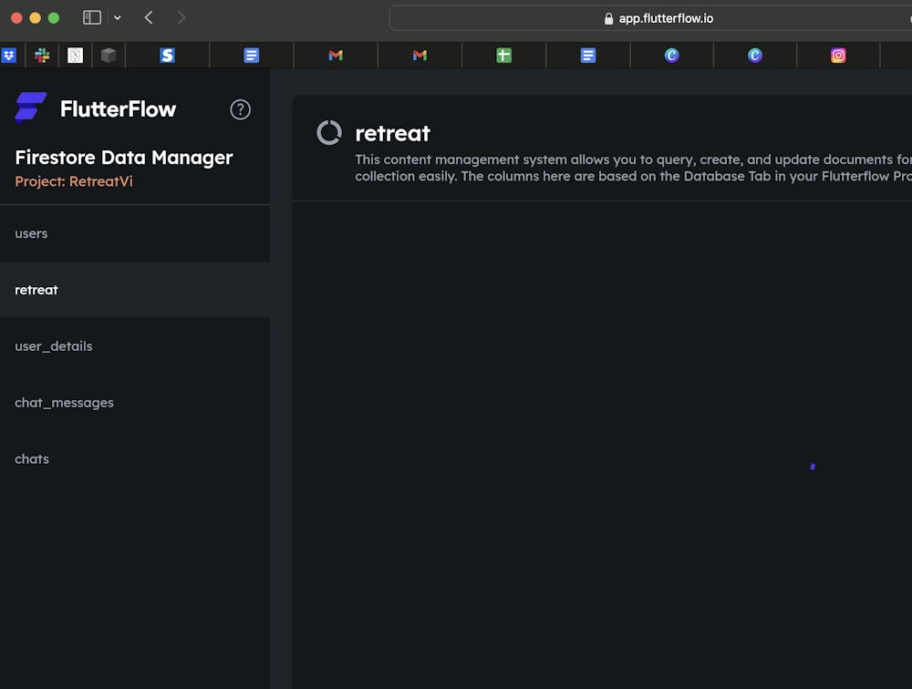This screenshot has width=912, height=689.
Task: Switch to the Instagram tab
Action: point(838,56)
